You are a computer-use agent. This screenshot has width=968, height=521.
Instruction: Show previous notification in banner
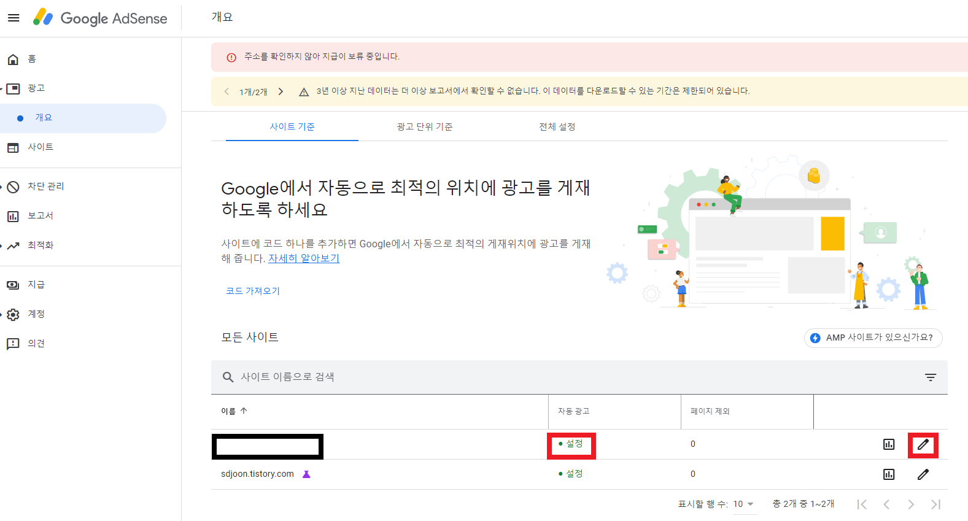click(227, 91)
